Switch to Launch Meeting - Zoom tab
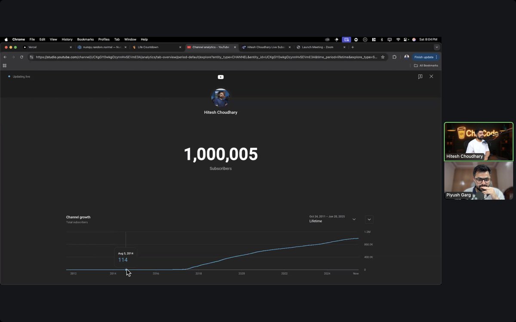The height and width of the screenshot is (322, 516). (x=321, y=47)
